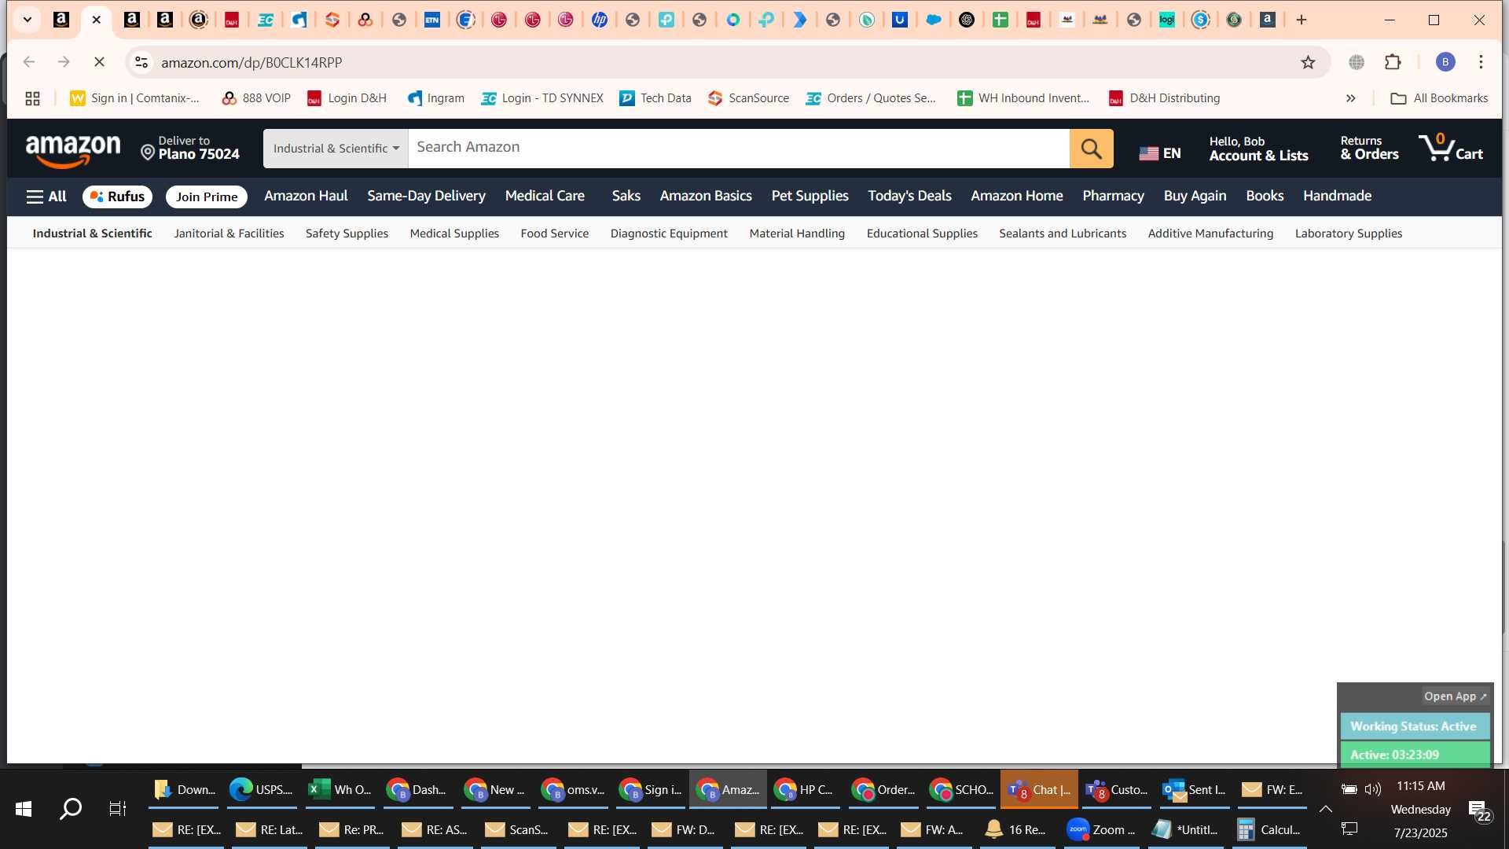Open Zoom from the taskbar

(x=1101, y=829)
